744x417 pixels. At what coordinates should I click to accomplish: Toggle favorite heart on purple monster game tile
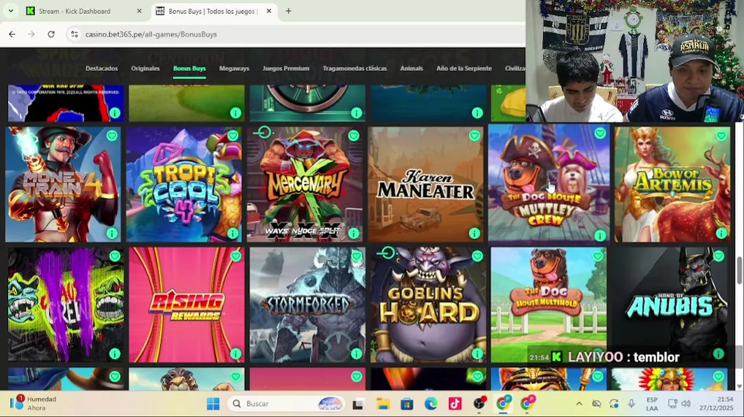pos(115,256)
